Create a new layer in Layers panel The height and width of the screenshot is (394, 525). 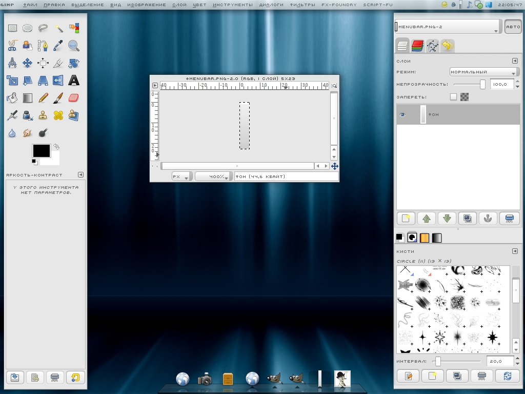click(406, 219)
